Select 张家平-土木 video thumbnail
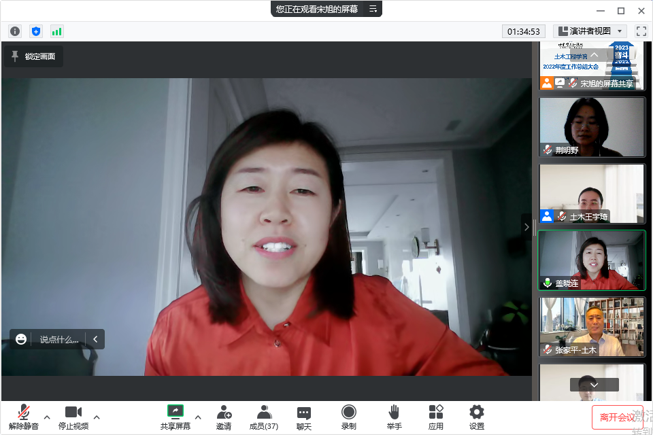 (591, 327)
